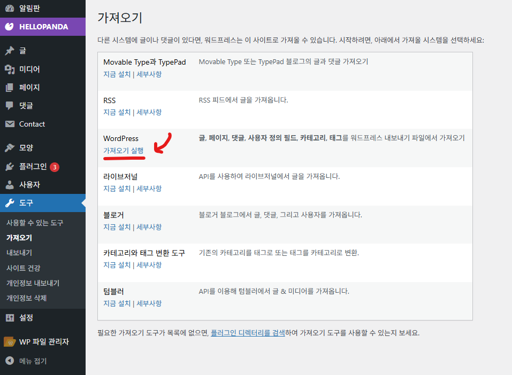
Task: Click the 'WordPress' importer name
Action: [121, 138]
